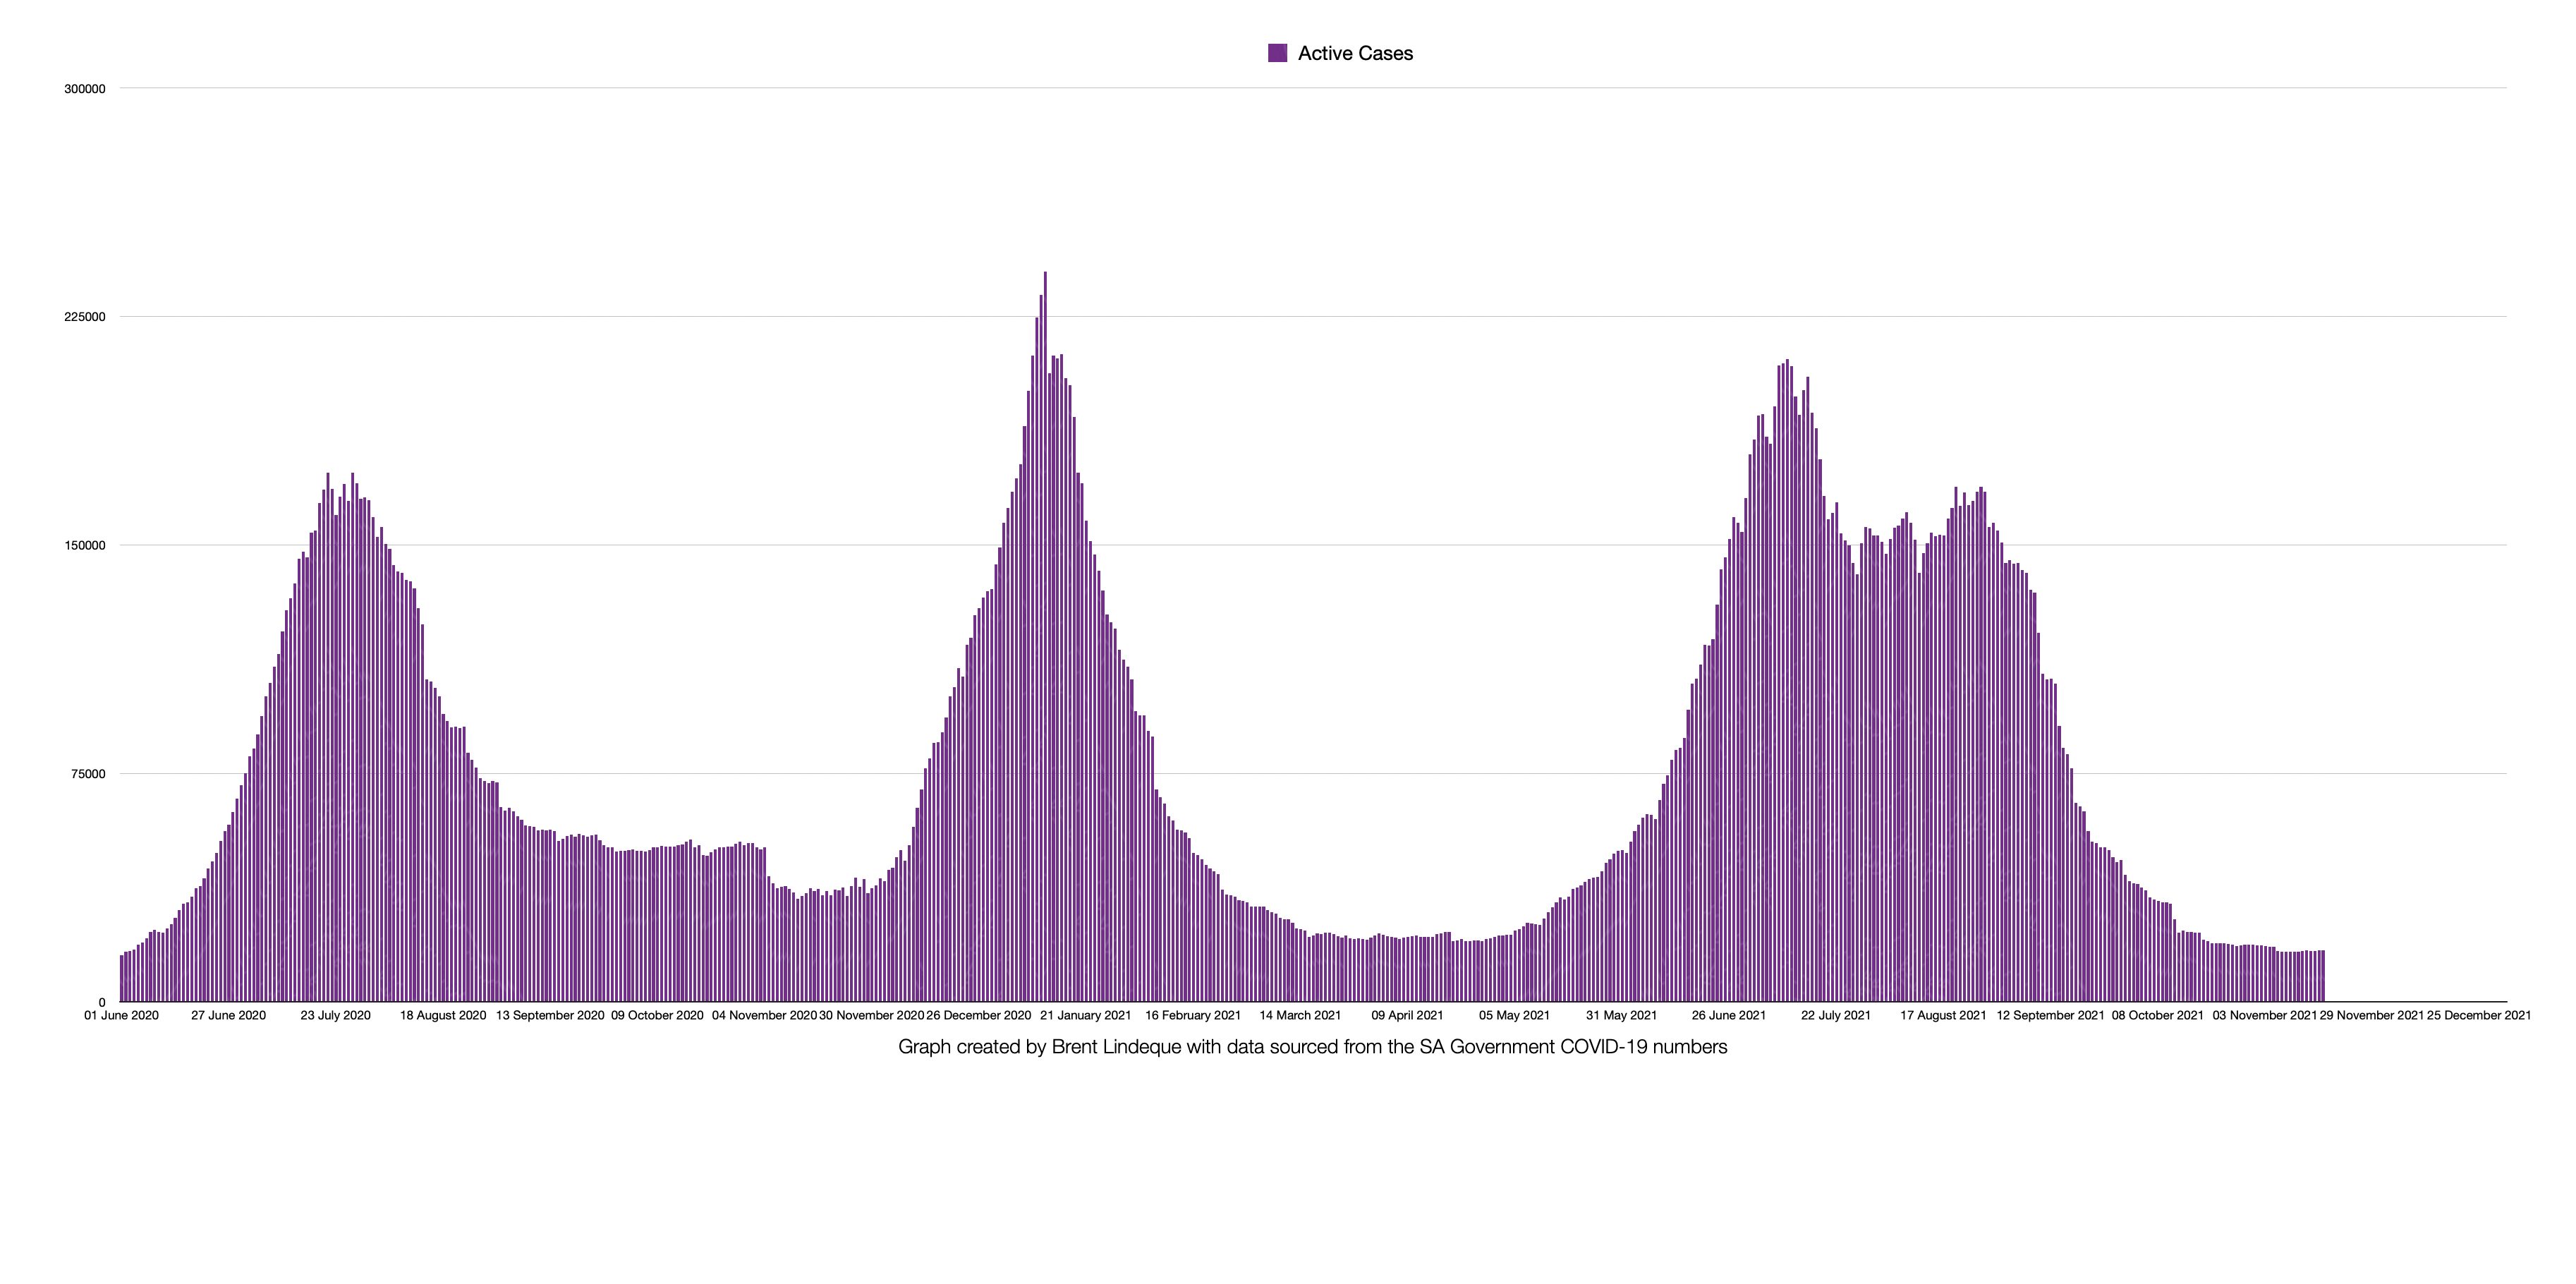This screenshot has height=1284, width=2576.
Task: Click the 08 October 2021 date label
Action: point(2157,1015)
